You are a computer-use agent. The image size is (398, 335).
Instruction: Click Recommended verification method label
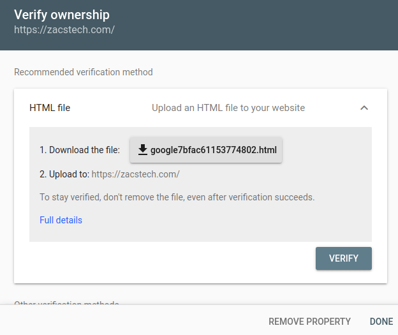(84, 72)
